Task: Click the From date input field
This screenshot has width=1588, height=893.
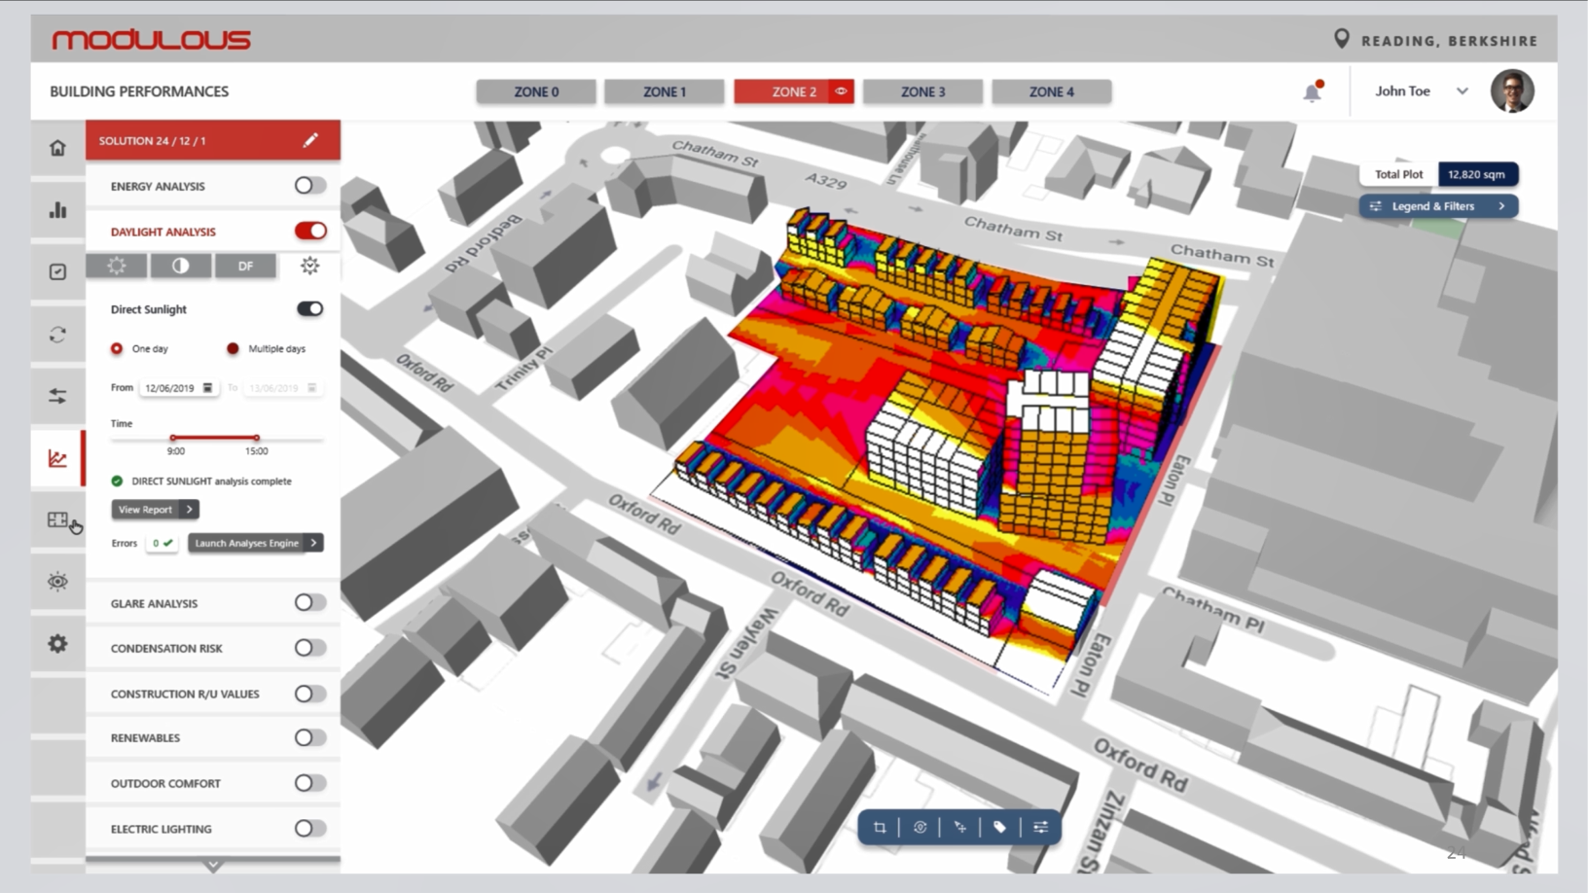Action: pyautogui.click(x=178, y=388)
